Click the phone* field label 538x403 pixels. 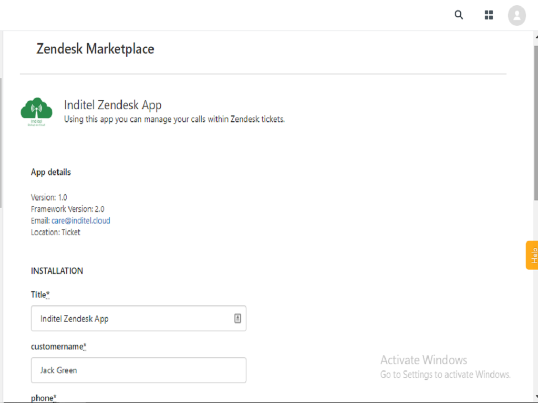(42, 398)
